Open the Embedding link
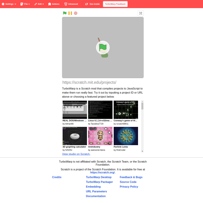Image resolution: width=203 pixels, height=203 pixels. (x=93, y=186)
